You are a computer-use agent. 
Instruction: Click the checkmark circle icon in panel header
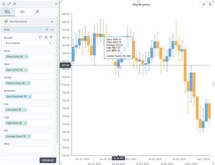[x=4, y=4]
